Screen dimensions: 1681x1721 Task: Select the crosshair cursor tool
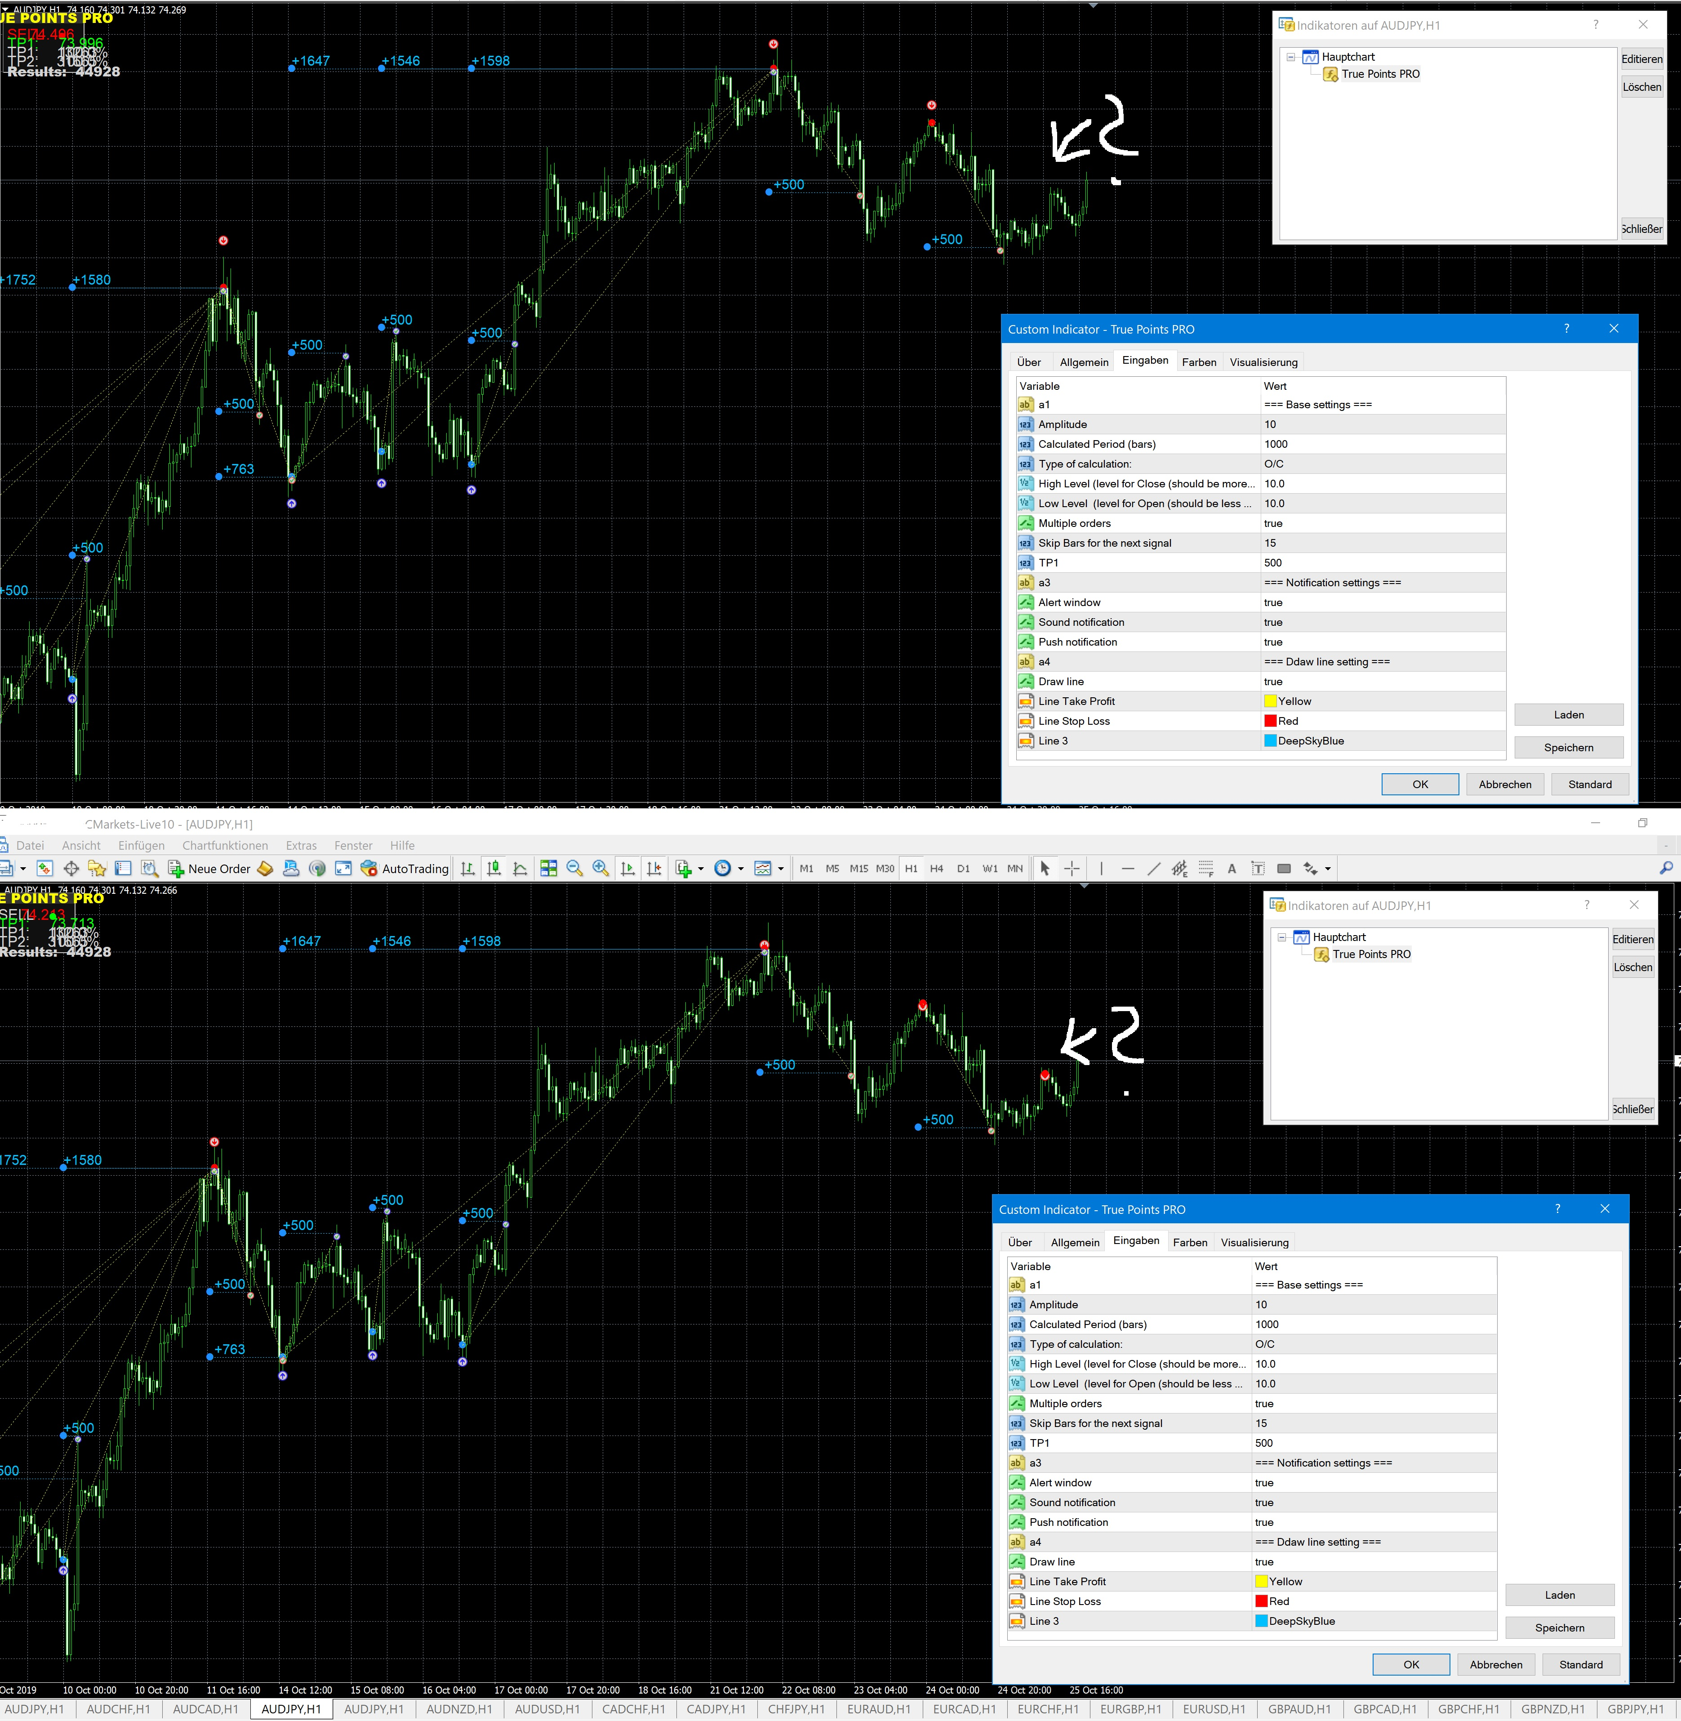(1071, 869)
